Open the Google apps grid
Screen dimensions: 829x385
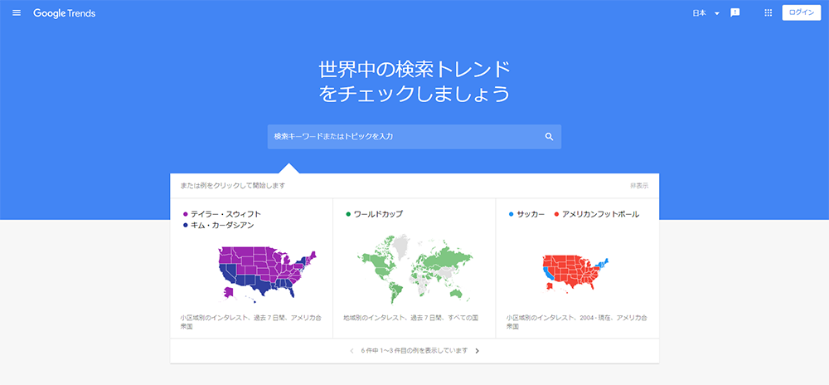(x=768, y=13)
